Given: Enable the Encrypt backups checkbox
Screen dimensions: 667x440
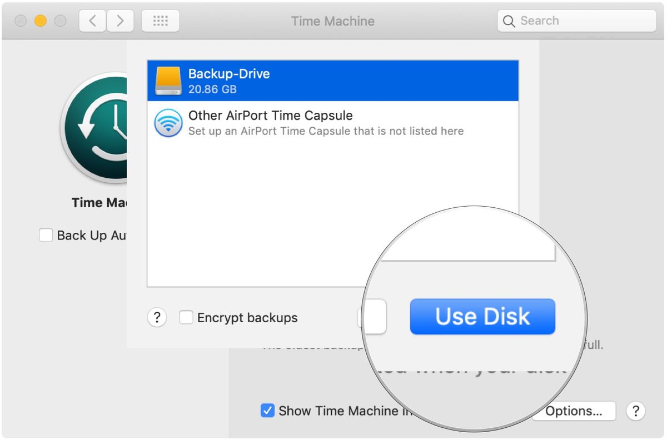Looking at the screenshot, I should click(x=186, y=317).
